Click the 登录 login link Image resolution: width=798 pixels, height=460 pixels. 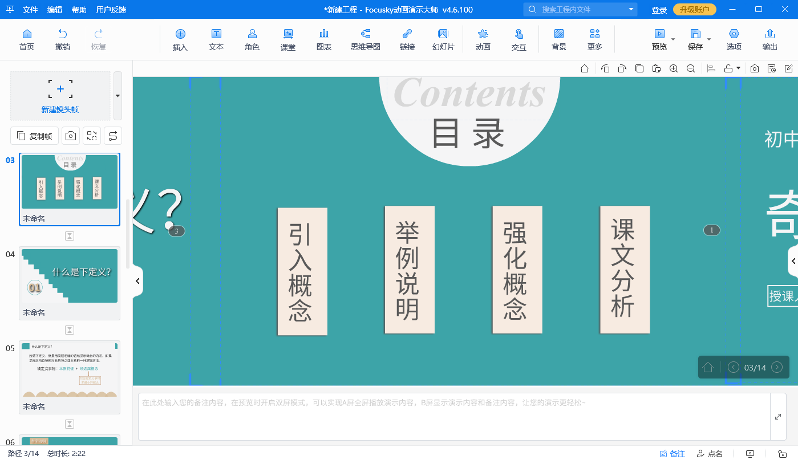(659, 10)
